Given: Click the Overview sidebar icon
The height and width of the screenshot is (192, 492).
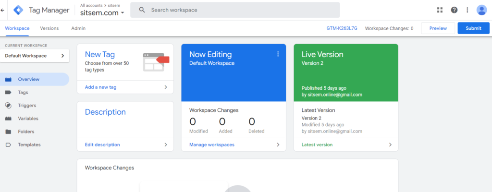Looking at the screenshot, I should [8, 79].
